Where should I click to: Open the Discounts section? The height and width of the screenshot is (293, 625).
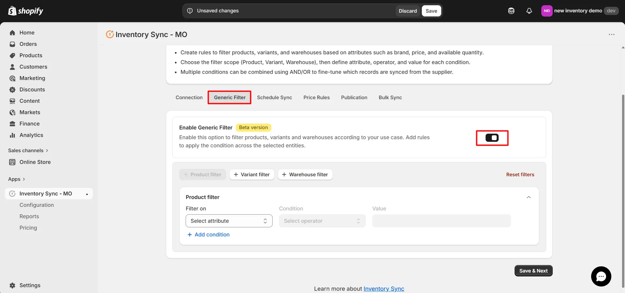tap(32, 89)
